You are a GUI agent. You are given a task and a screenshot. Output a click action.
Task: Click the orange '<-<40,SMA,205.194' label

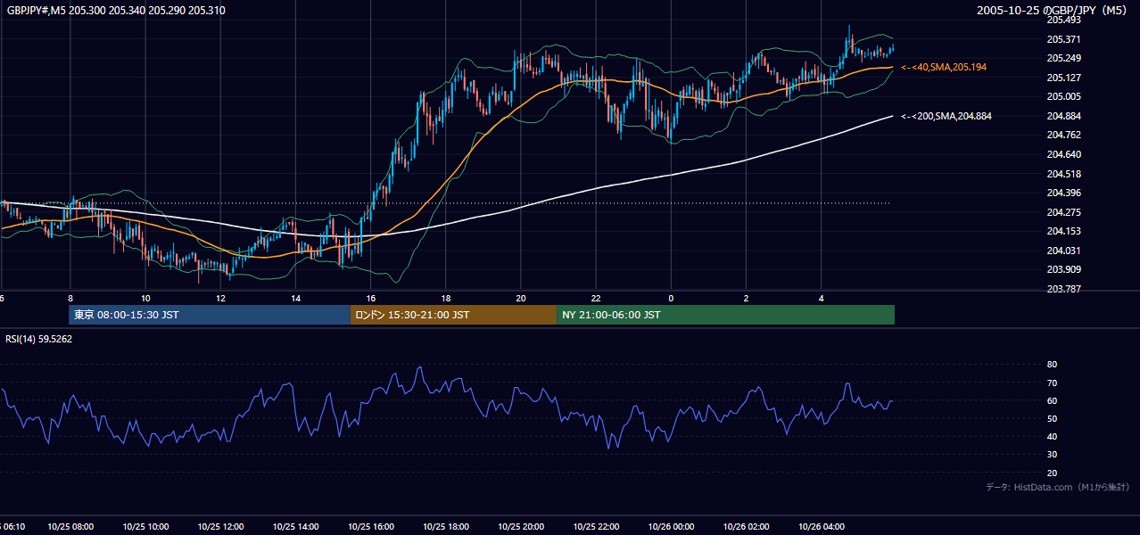pos(944,67)
